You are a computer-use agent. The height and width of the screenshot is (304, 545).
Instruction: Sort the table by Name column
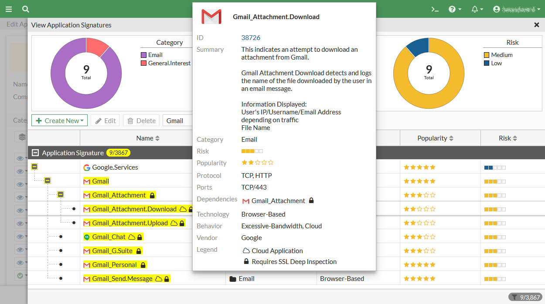coord(148,138)
